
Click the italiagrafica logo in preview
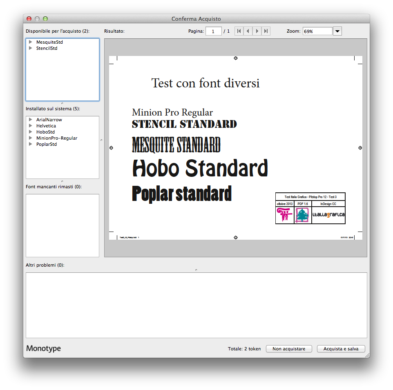(x=328, y=215)
